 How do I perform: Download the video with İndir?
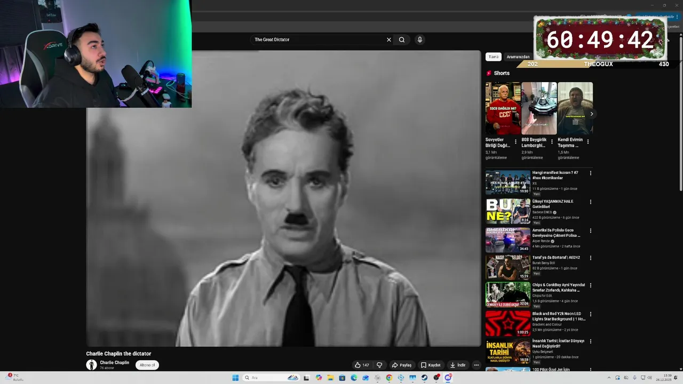click(x=458, y=365)
